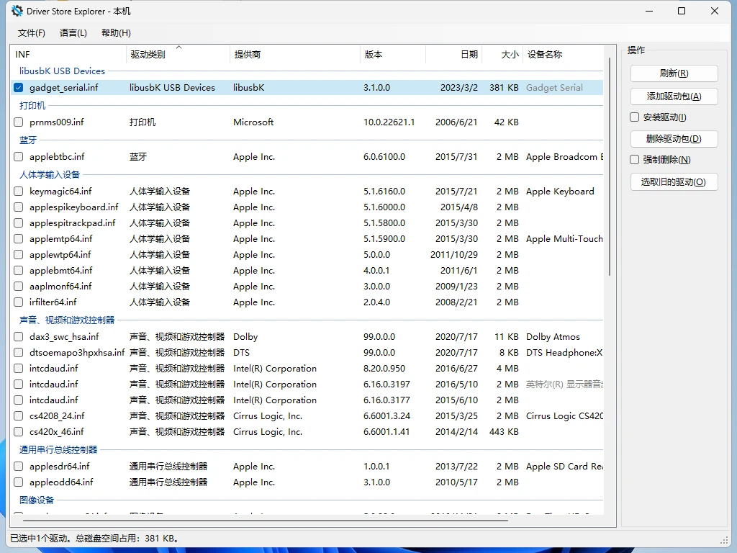Collapse the libusbK USB Devices group header
The image size is (737, 553).
[x=62, y=71]
